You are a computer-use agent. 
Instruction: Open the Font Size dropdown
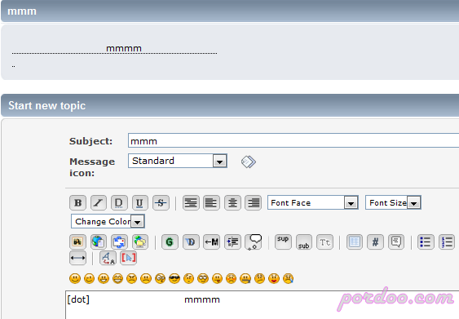pos(393,202)
